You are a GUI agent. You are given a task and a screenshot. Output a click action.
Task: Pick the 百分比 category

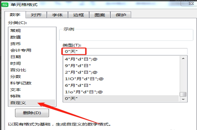(32, 70)
